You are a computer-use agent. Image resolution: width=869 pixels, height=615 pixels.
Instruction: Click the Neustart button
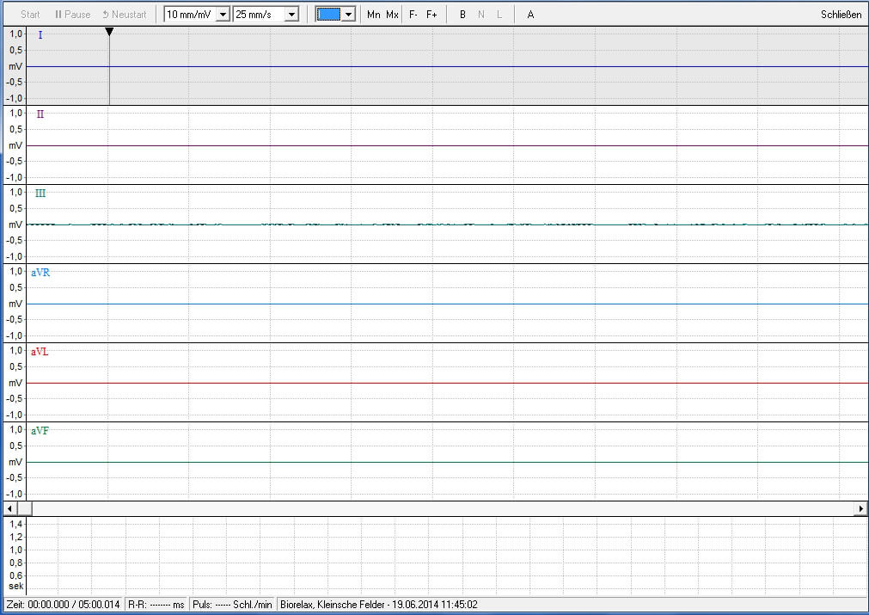(125, 15)
